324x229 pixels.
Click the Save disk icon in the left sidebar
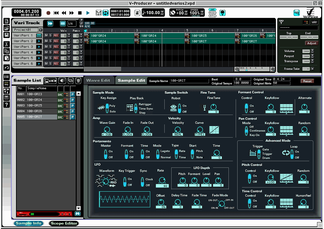tap(7, 35)
